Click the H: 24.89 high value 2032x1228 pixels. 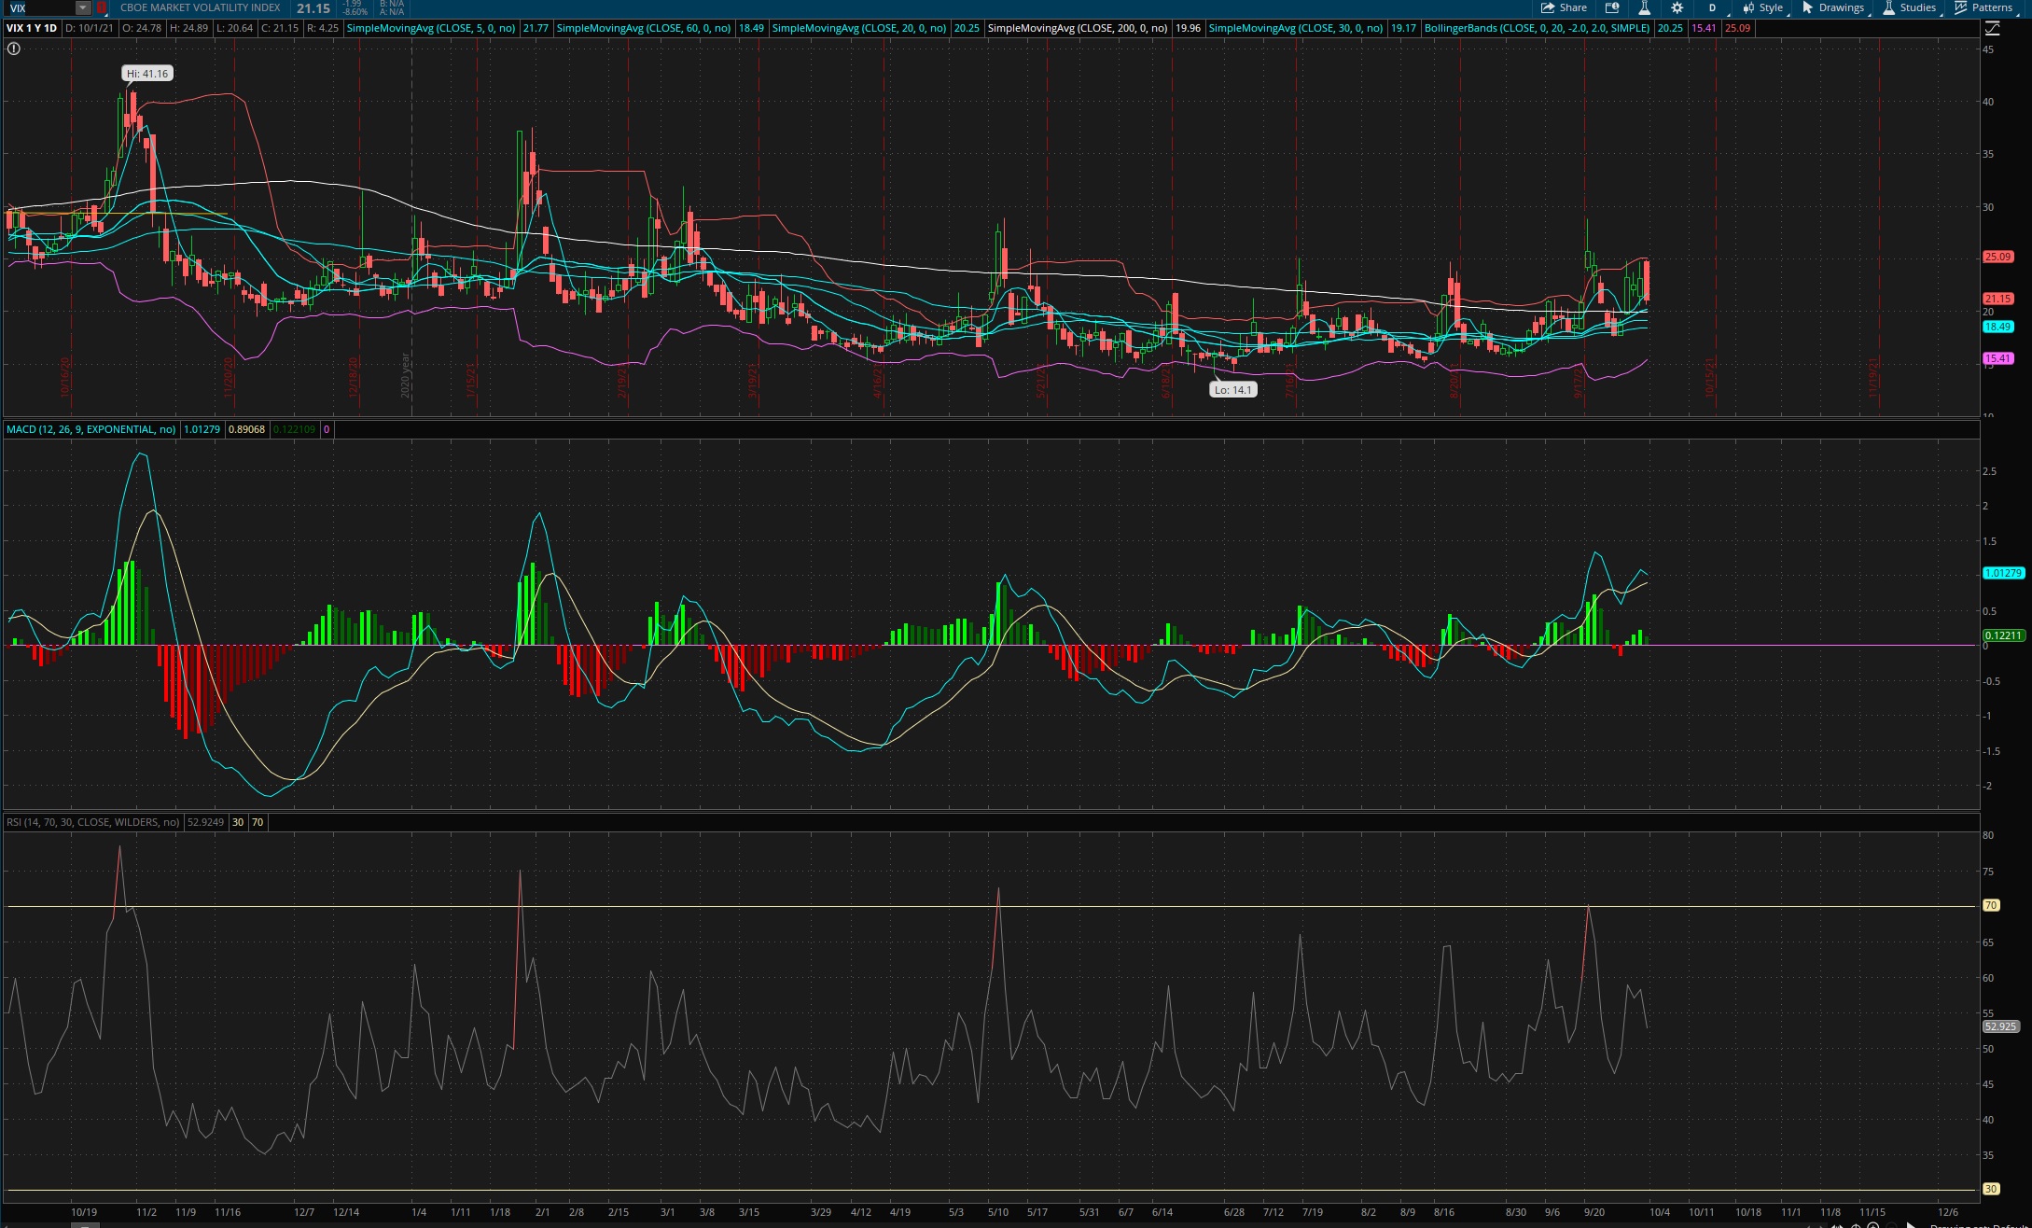[x=188, y=28]
